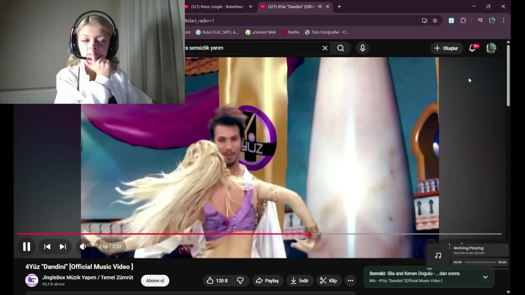The width and height of the screenshot is (525, 295).
Task: Run the YouTube search magnifier button
Action: (341, 48)
